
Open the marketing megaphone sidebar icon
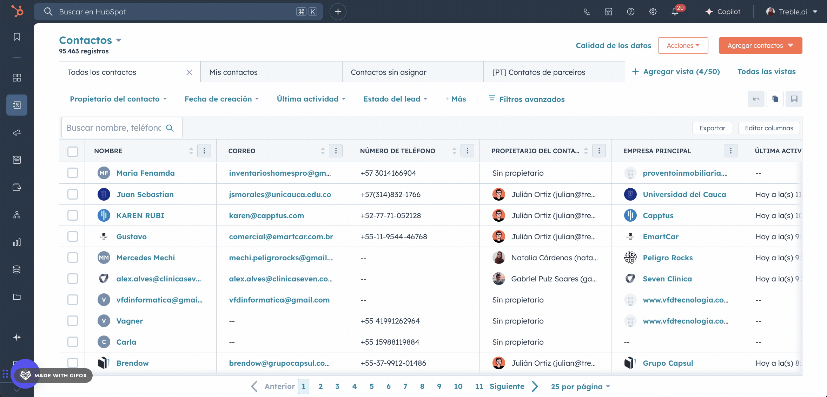coord(16,132)
